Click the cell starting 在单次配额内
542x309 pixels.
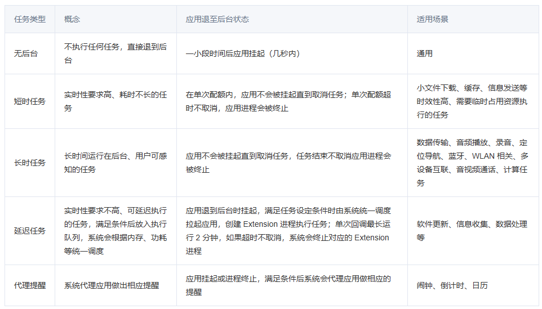[x=292, y=101]
